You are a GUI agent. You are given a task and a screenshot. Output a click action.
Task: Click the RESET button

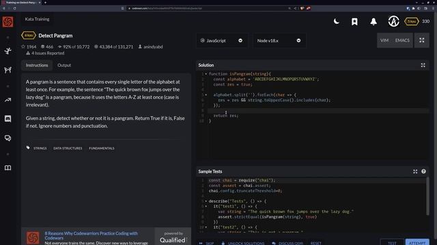tap(315, 243)
